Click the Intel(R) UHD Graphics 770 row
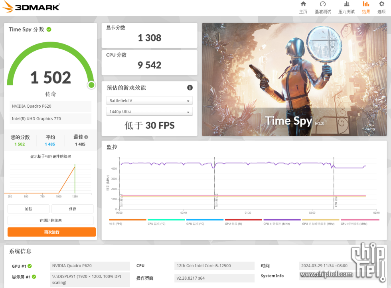This screenshot has width=391, height=288. [50, 119]
